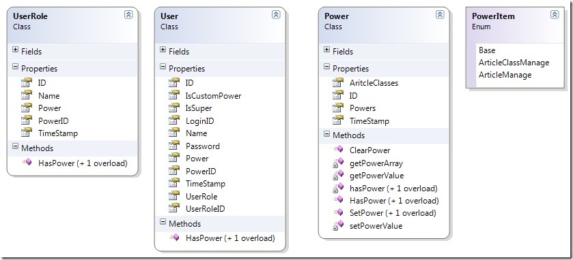
Task: Select getPowerArray method text
Action: tap(376, 163)
